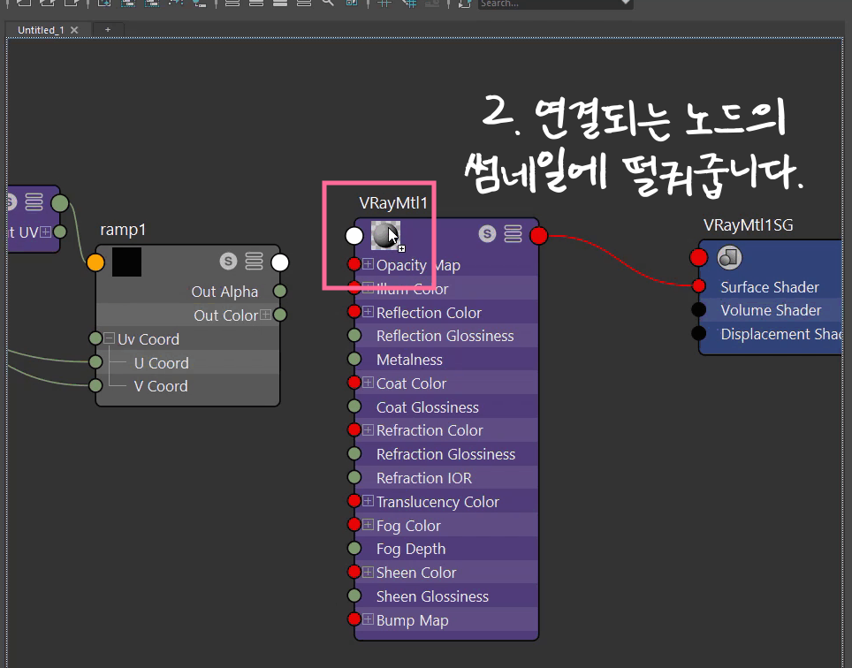Close the Untitled_1 tab
852x668 pixels.
[74, 30]
